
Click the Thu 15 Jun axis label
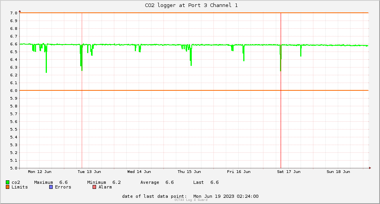tap(189, 172)
